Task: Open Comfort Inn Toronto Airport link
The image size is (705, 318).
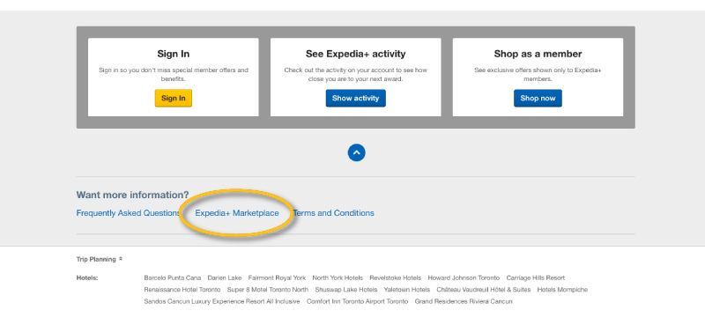Action: tap(358, 301)
